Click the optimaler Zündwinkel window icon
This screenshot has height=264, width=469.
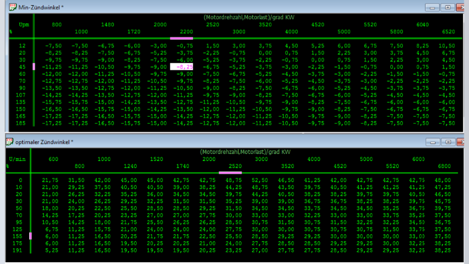pyautogui.click(x=11, y=141)
